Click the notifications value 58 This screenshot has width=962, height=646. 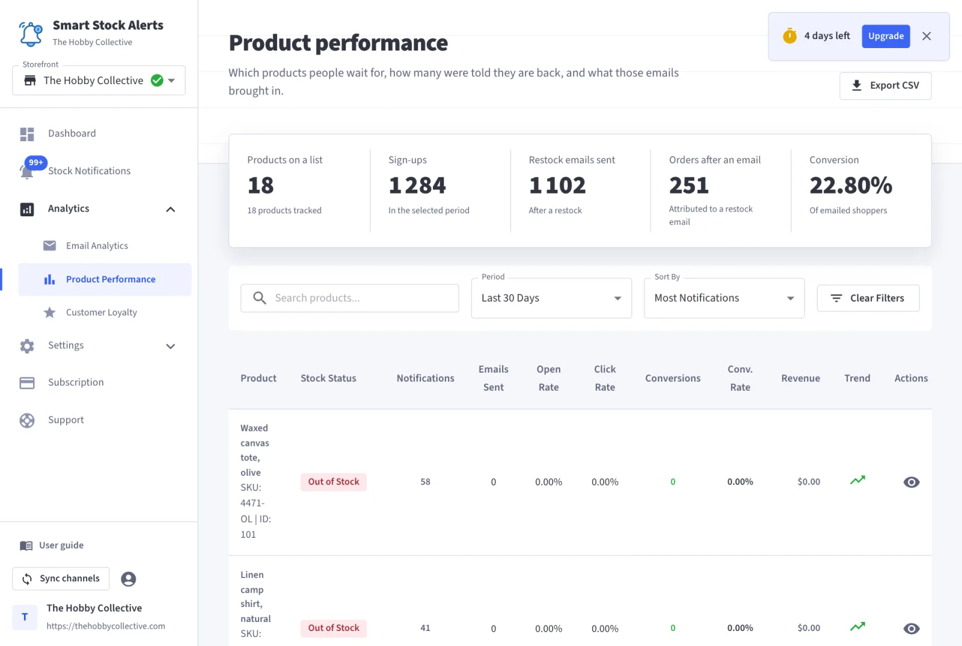(x=425, y=482)
